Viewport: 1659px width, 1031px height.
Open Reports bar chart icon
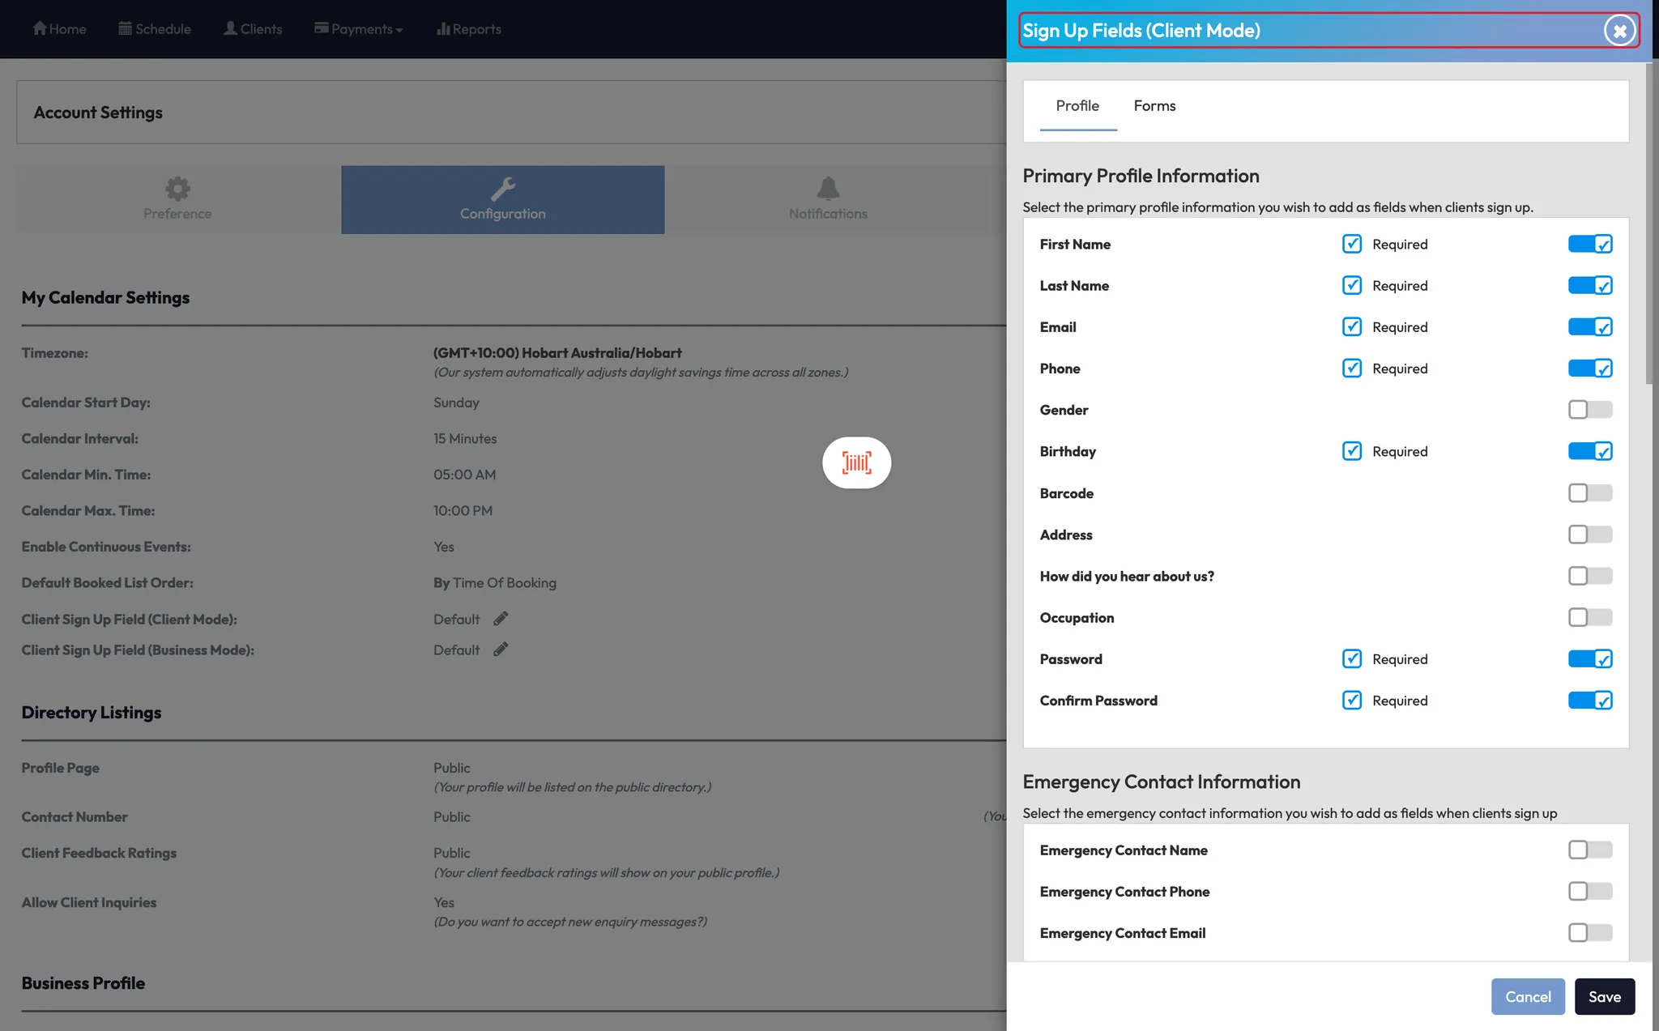pyautogui.click(x=443, y=28)
